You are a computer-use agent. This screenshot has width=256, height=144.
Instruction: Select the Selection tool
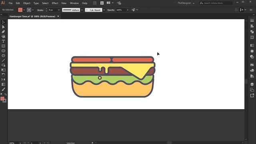[3, 22]
